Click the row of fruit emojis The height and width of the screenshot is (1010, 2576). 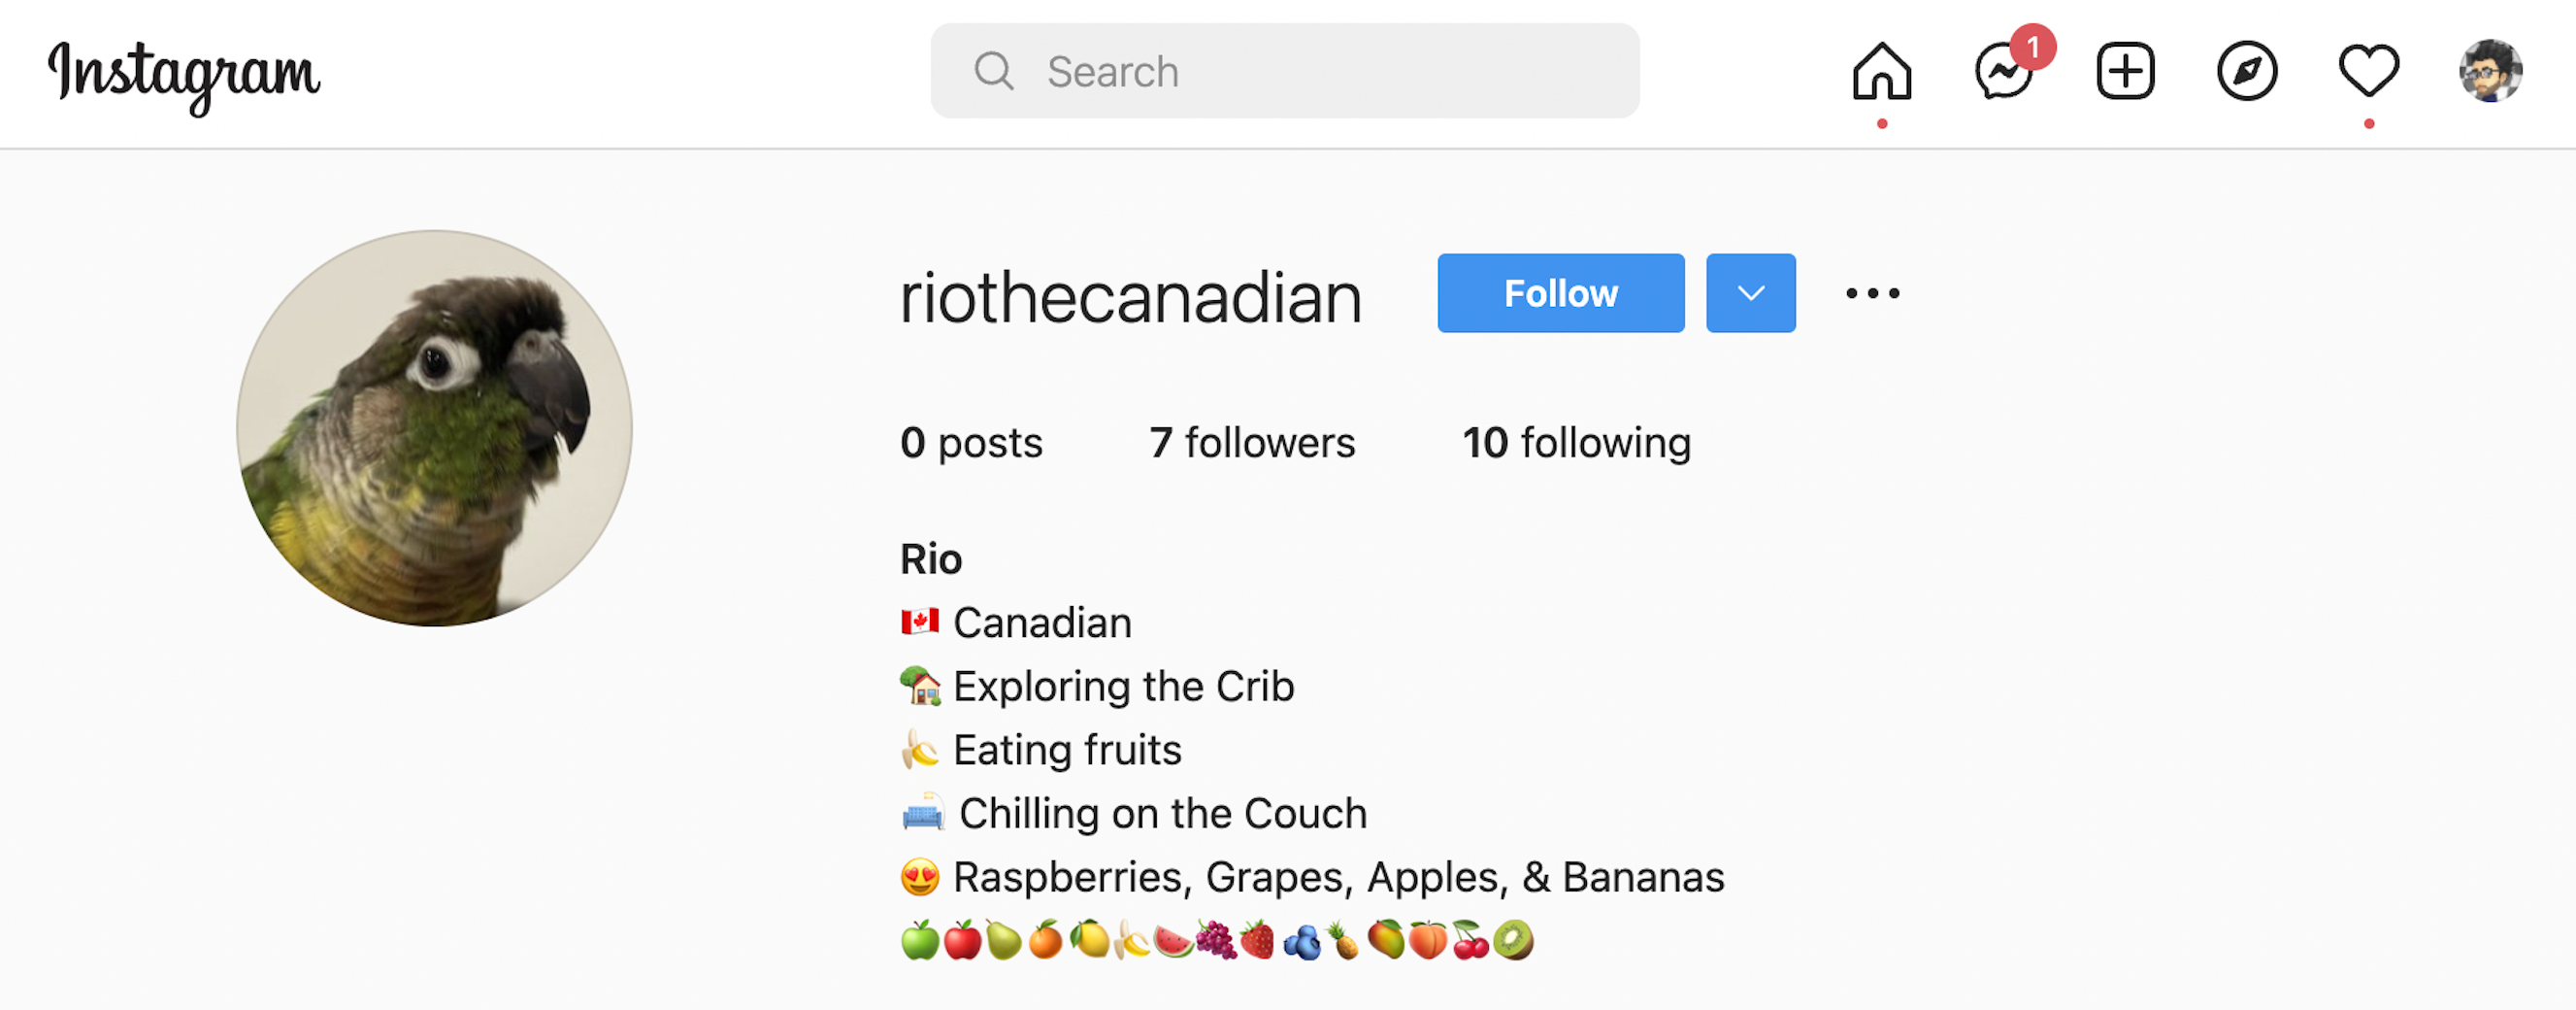(x=1216, y=940)
